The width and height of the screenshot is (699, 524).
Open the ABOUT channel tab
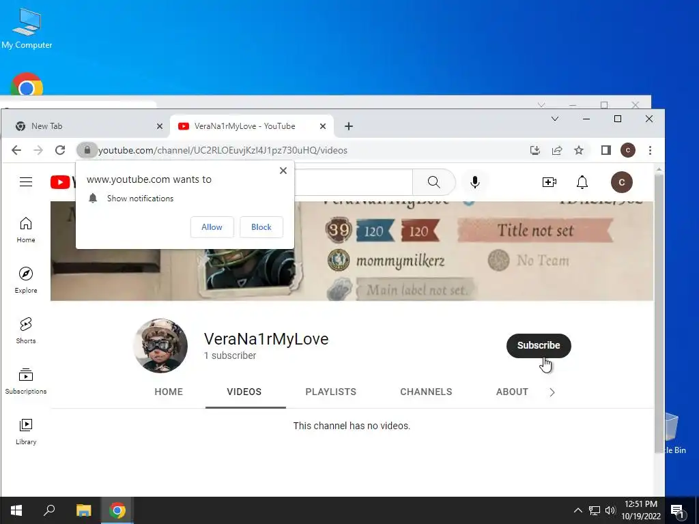[512, 392]
